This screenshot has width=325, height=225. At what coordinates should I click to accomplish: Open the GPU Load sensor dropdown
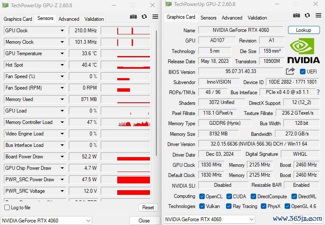62,111
